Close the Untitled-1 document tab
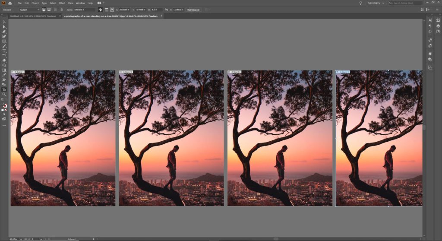This screenshot has width=442, height=241. point(60,16)
